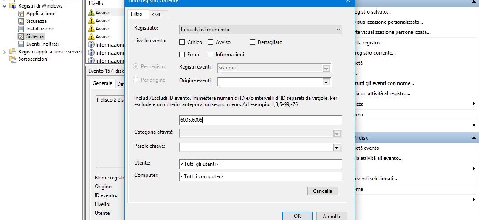This screenshot has height=220, width=479.
Task: Click the event ID field containing 6005,6006
Action: [x=261, y=120]
